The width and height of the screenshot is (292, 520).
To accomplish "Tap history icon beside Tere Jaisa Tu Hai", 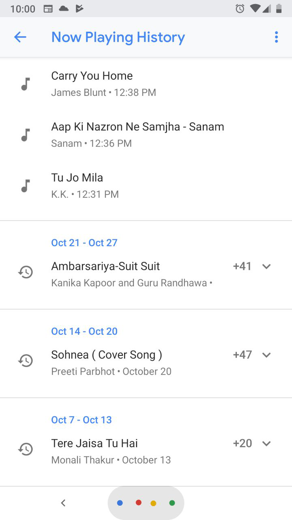I will pyautogui.click(x=26, y=449).
